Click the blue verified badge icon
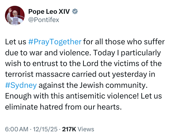The width and height of the screenshot is (177, 139). coord(75,12)
